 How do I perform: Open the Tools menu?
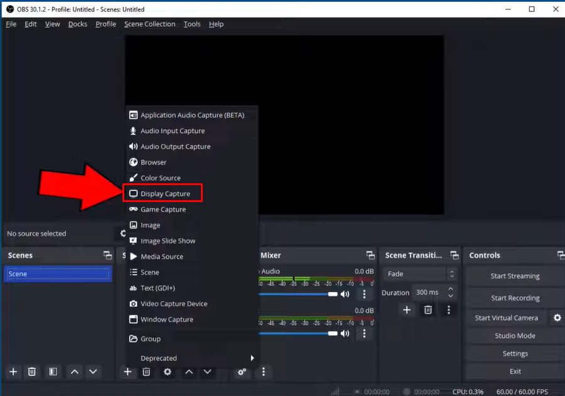pyautogui.click(x=192, y=24)
